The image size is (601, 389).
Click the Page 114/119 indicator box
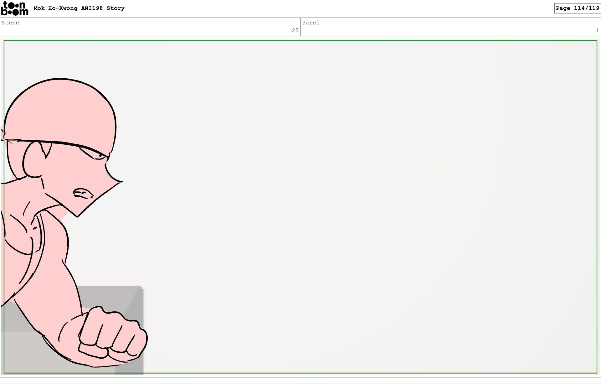coord(577,8)
